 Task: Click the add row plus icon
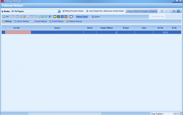3,17
